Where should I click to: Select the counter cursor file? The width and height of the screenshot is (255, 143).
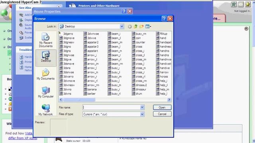pos(139,43)
